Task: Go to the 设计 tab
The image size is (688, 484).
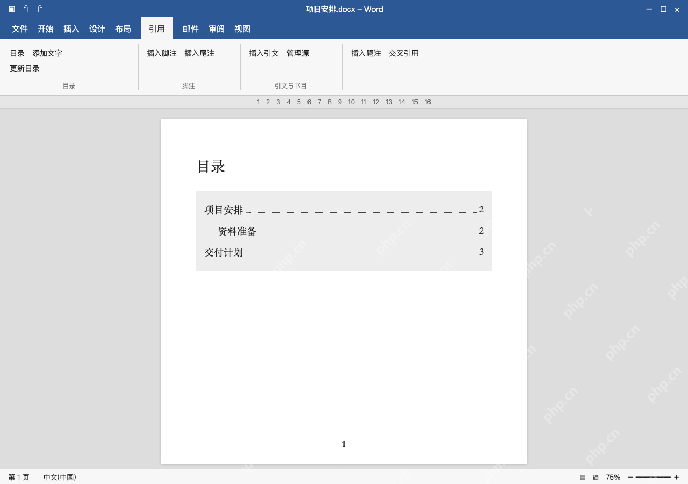Action: pos(97,29)
